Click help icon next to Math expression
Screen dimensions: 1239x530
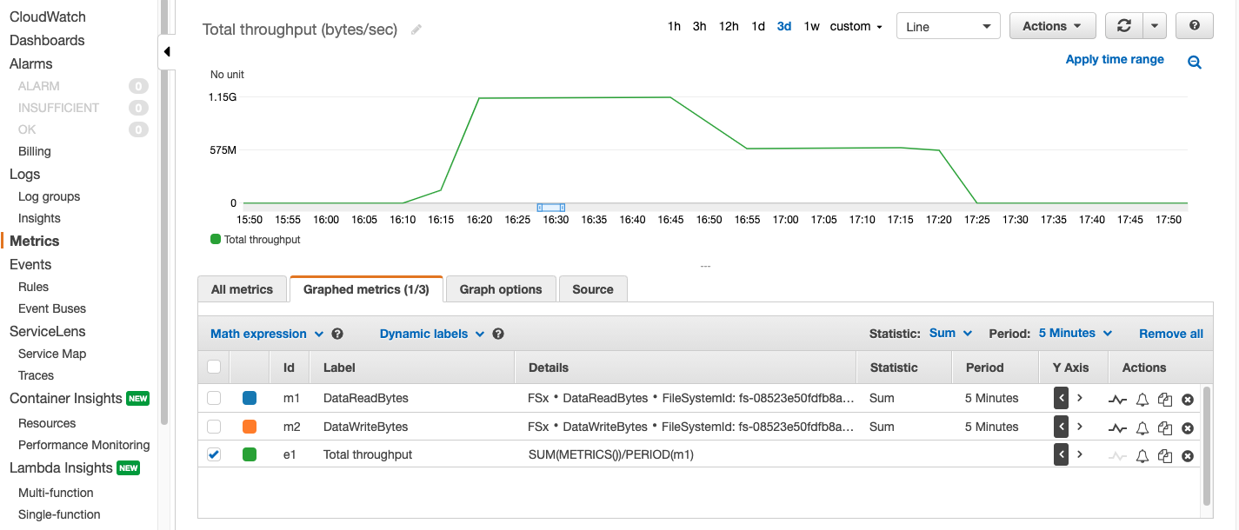[x=337, y=334]
